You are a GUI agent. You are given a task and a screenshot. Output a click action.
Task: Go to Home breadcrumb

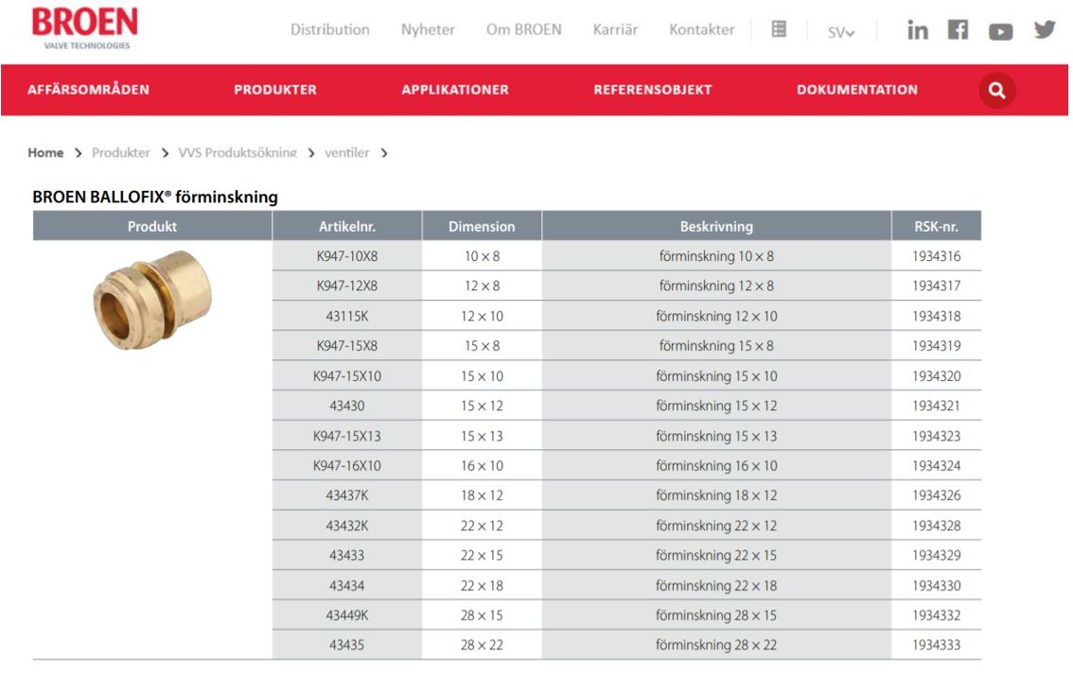(45, 152)
